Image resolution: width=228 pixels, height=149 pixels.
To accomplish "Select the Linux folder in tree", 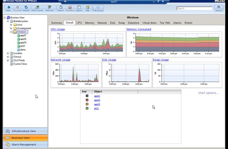I will point(20,25).
